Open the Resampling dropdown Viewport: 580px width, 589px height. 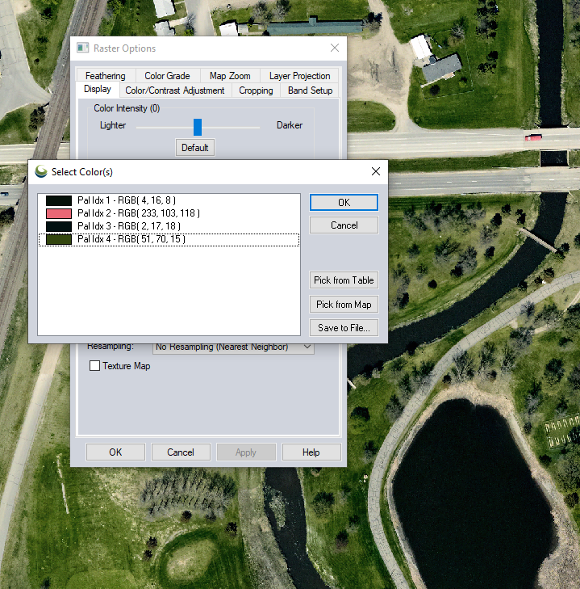233,348
